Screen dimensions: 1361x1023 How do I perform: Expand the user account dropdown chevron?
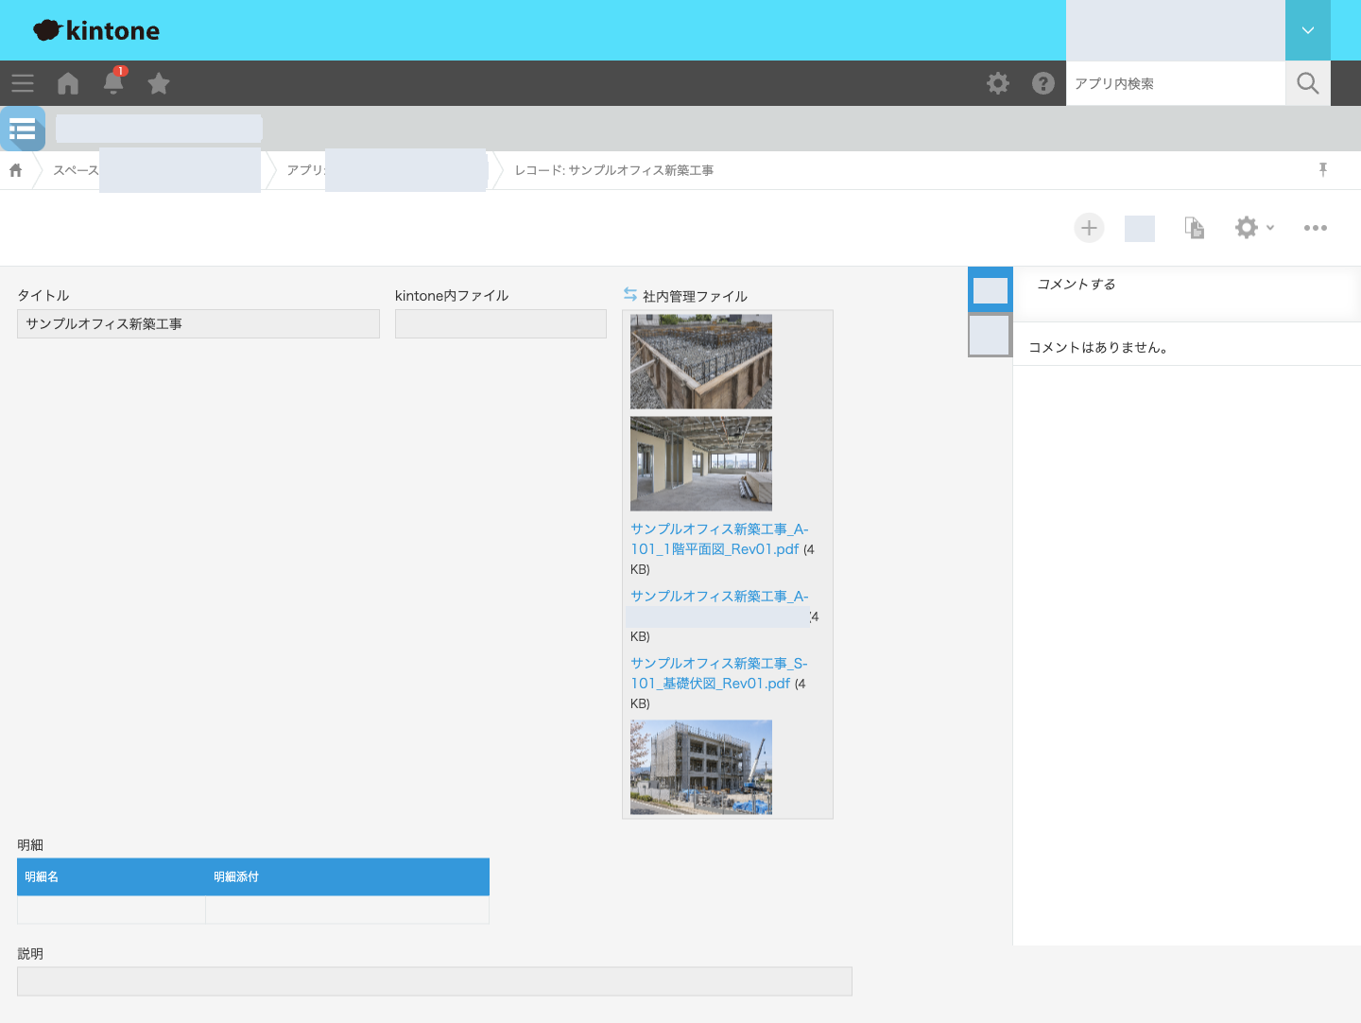1308,30
